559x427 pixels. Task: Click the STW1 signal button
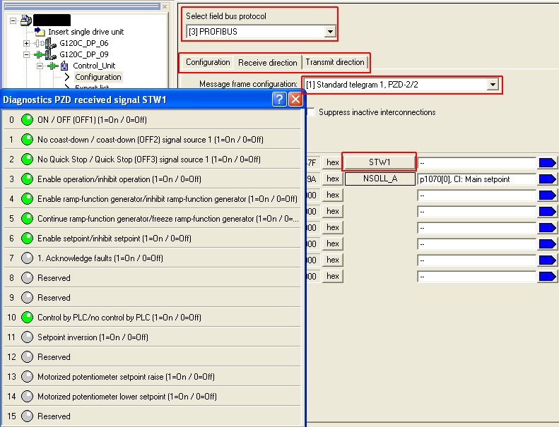(379, 162)
